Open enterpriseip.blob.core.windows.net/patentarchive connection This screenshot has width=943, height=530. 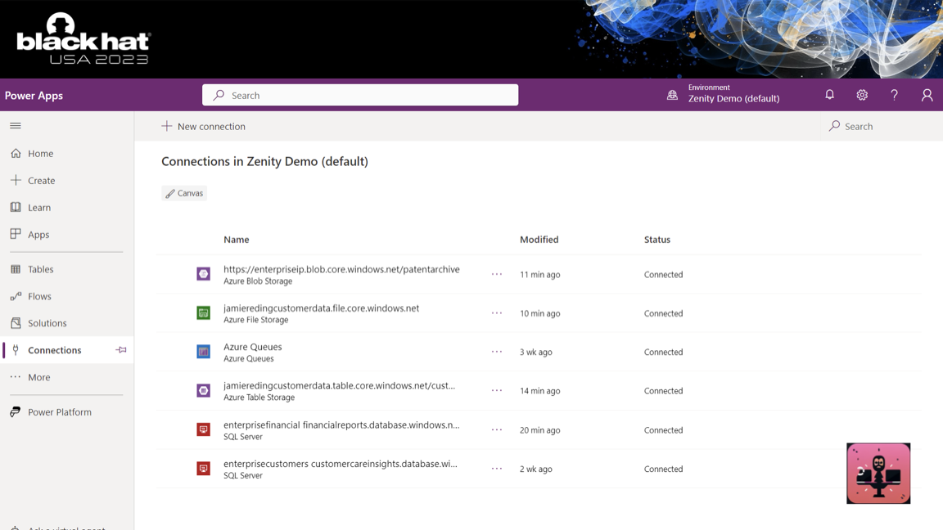point(341,269)
